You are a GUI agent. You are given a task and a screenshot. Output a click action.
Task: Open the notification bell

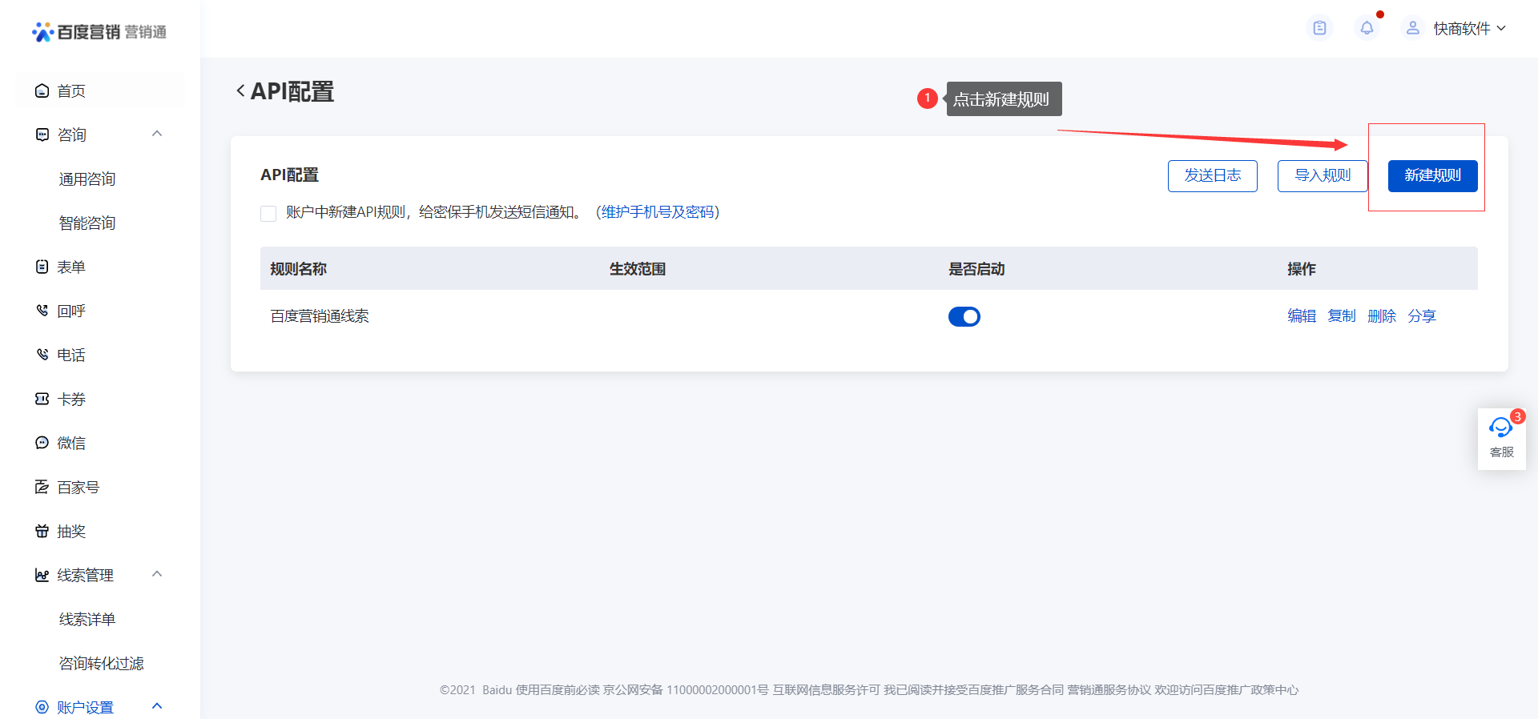click(1367, 28)
